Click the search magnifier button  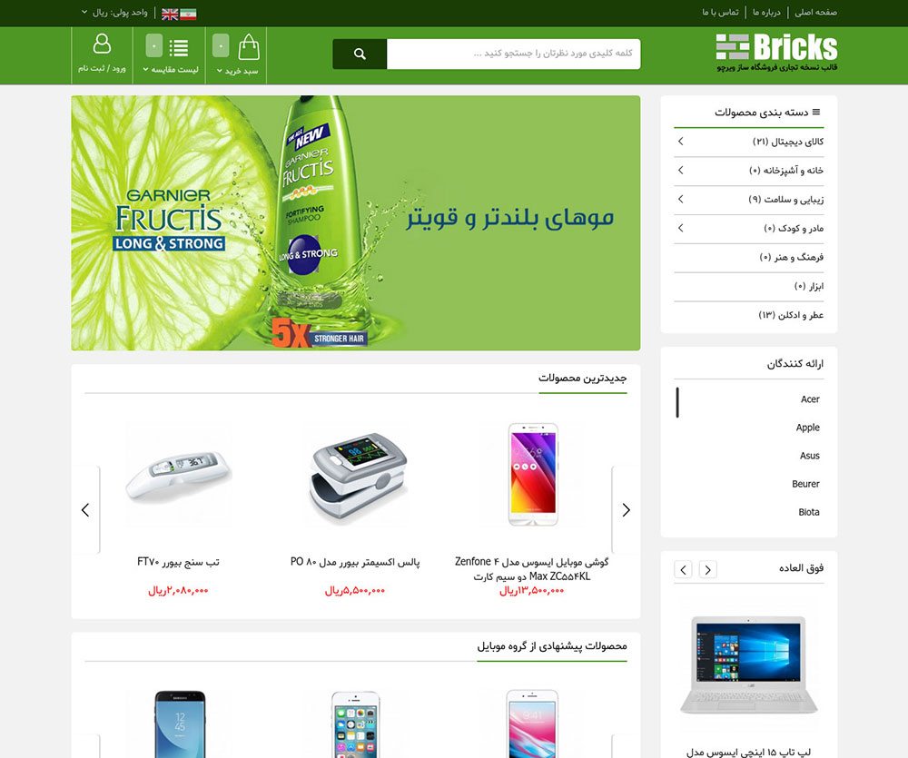point(360,54)
